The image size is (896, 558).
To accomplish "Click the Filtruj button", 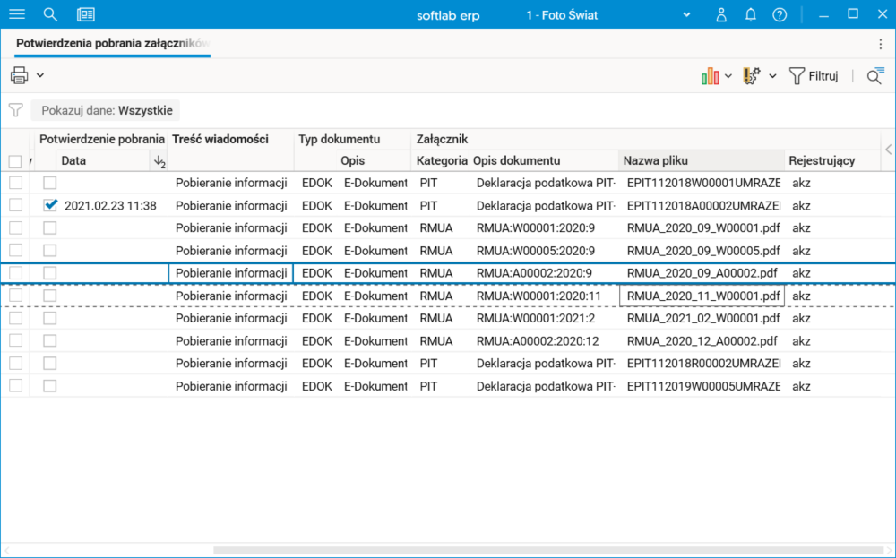I will (814, 76).
